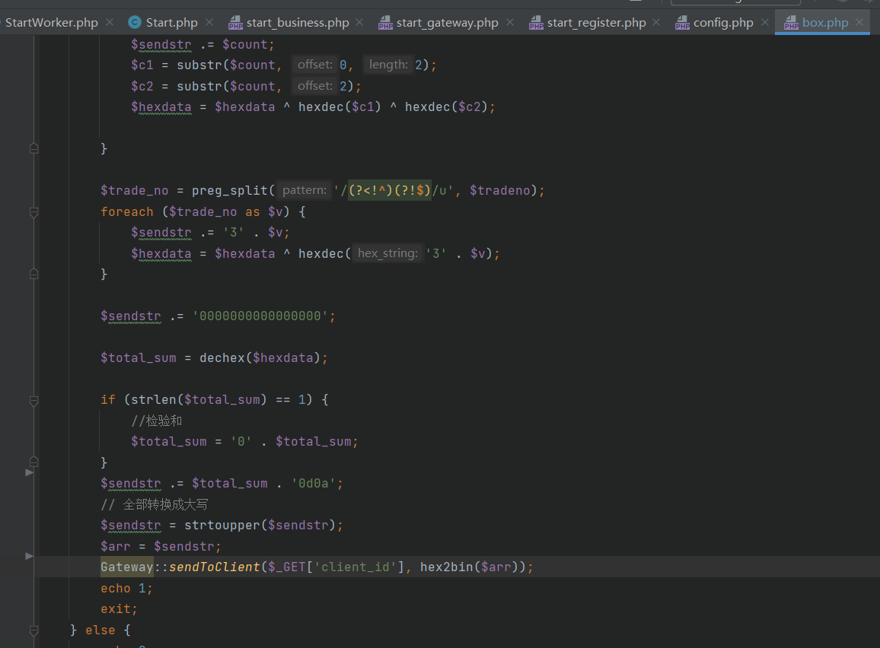Screen dimensions: 880x648
Task: Close the config.php tab
Action: point(765,22)
